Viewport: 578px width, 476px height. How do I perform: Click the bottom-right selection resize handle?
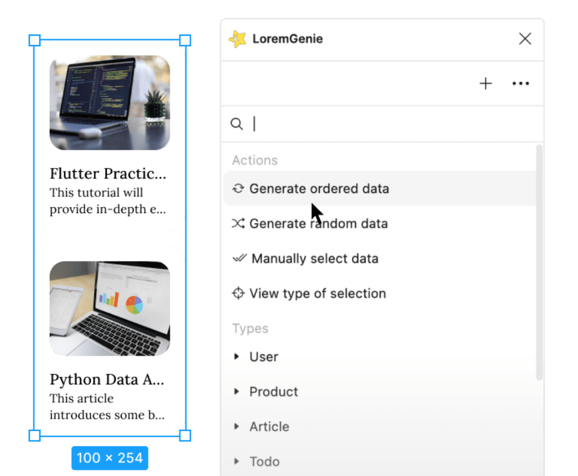pyautogui.click(x=185, y=435)
